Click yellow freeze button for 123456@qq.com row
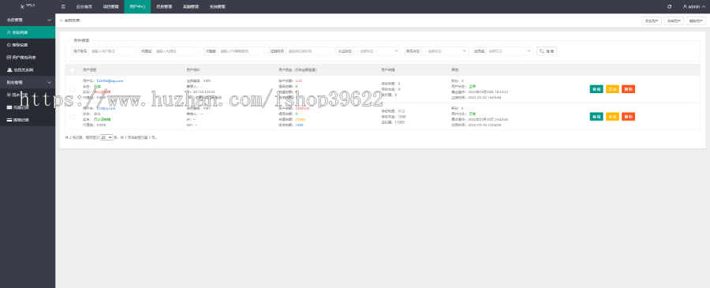The height and width of the screenshot is (288, 710). pos(612,89)
